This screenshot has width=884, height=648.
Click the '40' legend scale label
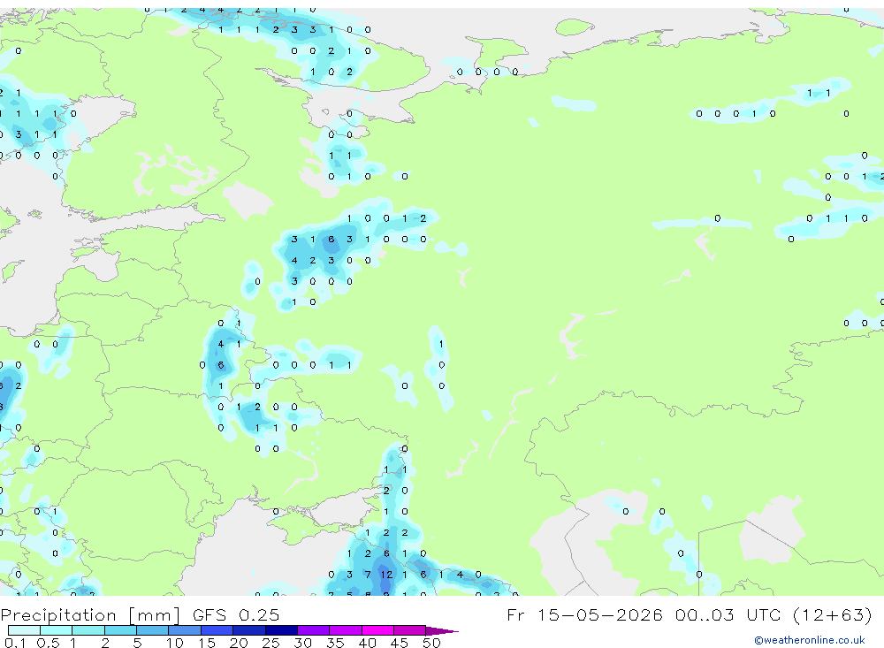pyautogui.click(x=367, y=643)
